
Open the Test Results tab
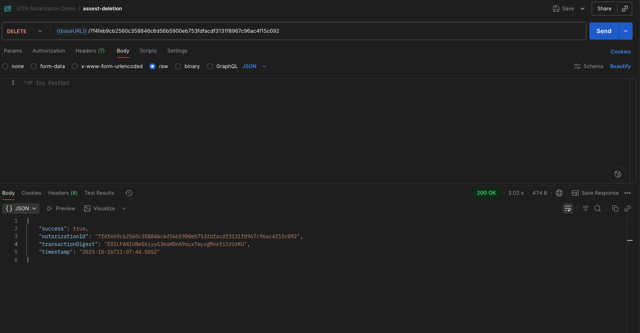tap(99, 193)
